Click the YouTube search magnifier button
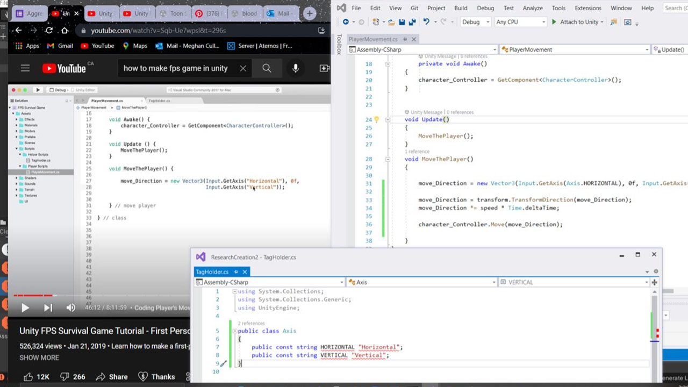 coord(267,68)
